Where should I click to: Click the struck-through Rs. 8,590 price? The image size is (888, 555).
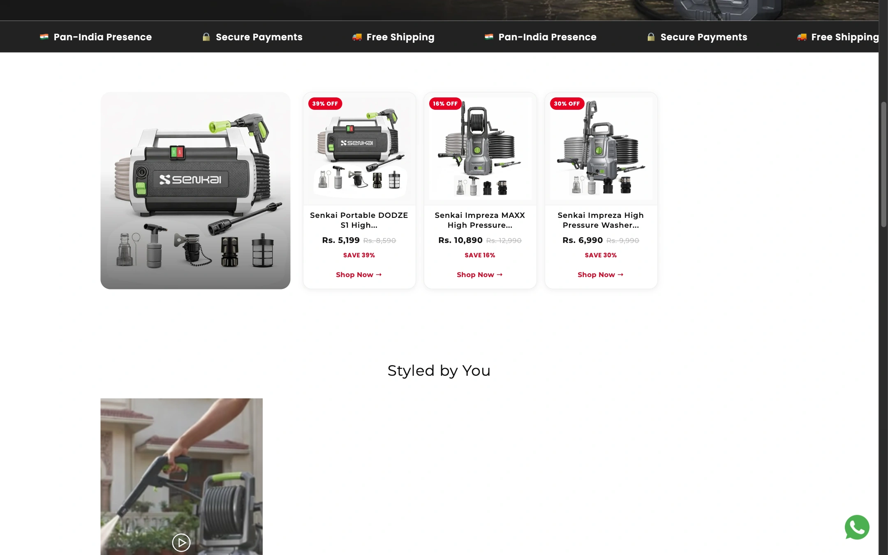click(379, 241)
